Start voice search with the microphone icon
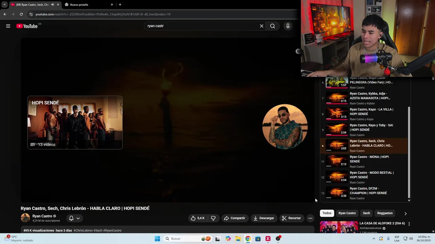Screen dimensions: 435x244 288,26
